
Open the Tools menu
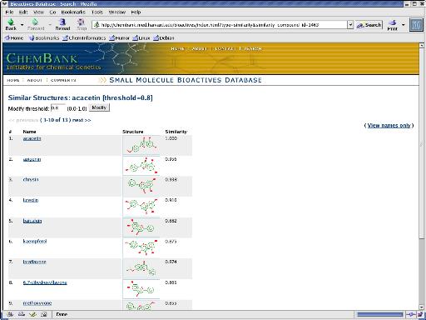tap(97, 12)
